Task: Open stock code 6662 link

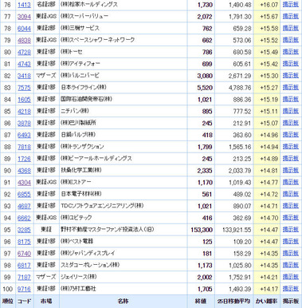Action: pos(24,218)
